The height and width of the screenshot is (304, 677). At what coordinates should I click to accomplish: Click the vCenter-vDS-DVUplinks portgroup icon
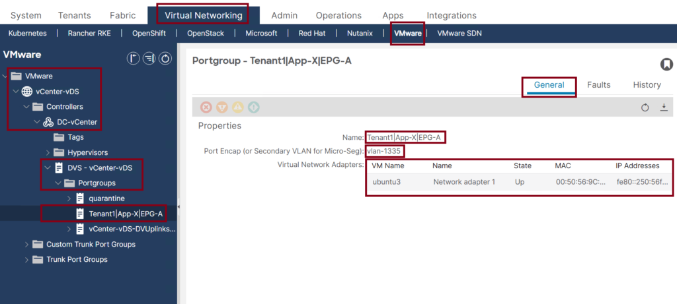point(80,229)
